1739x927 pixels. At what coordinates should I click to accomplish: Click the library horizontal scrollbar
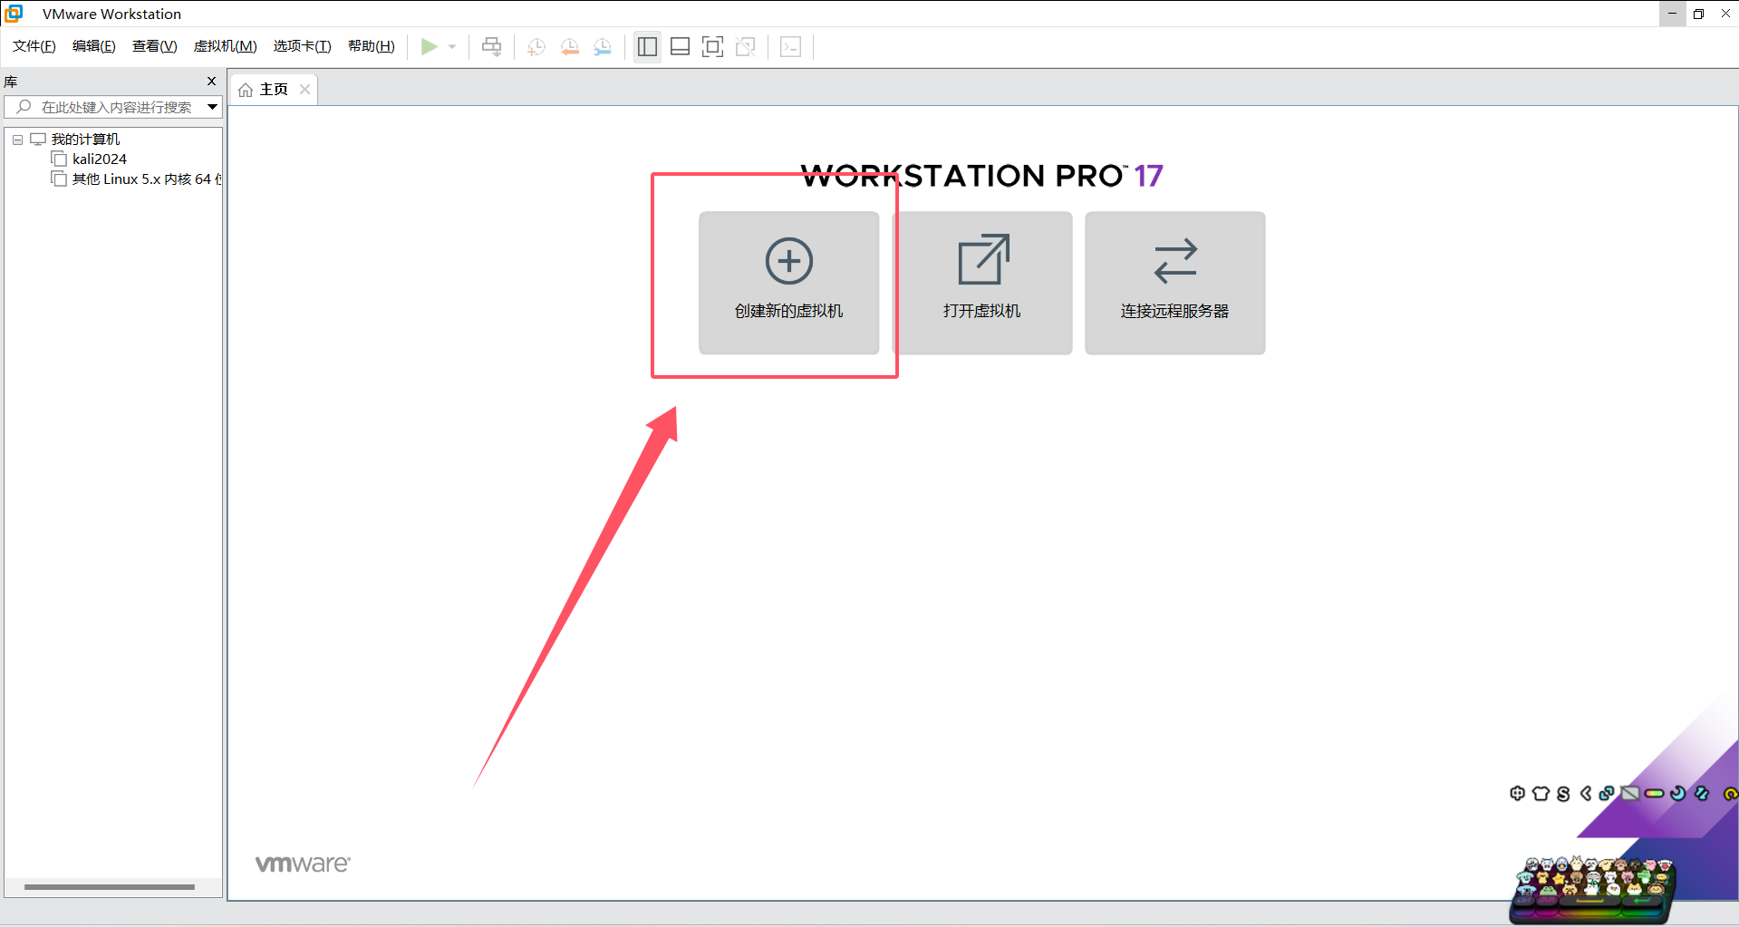click(x=110, y=887)
